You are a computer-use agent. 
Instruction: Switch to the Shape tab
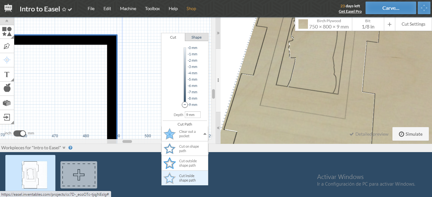click(x=197, y=37)
